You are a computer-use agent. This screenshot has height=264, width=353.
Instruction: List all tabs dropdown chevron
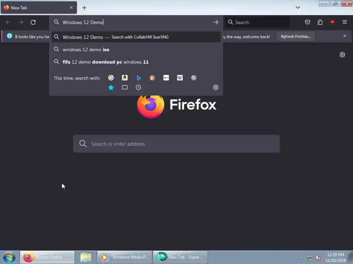tap(297, 8)
